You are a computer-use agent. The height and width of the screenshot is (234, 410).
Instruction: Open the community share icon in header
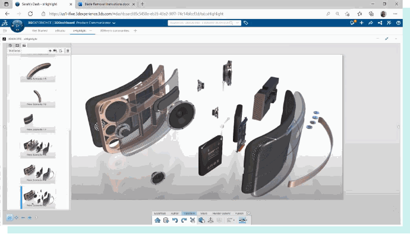pos(380,23)
